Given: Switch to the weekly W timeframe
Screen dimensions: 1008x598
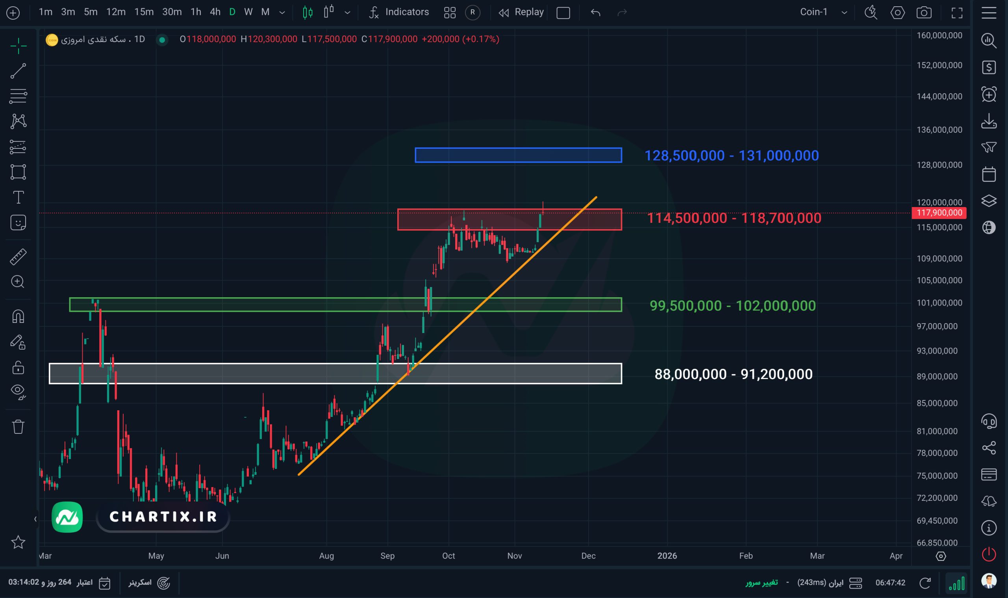Looking at the screenshot, I should (x=248, y=12).
